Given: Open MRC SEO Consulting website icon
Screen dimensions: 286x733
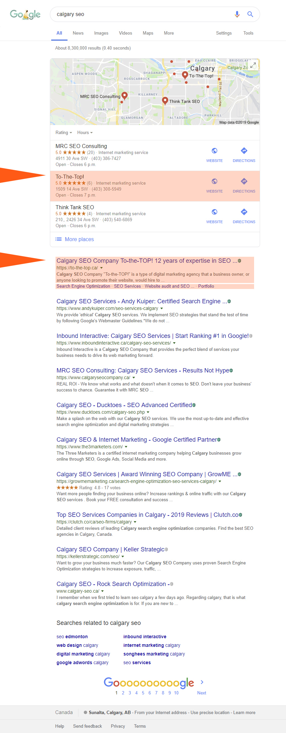Looking at the screenshot, I should [214, 151].
